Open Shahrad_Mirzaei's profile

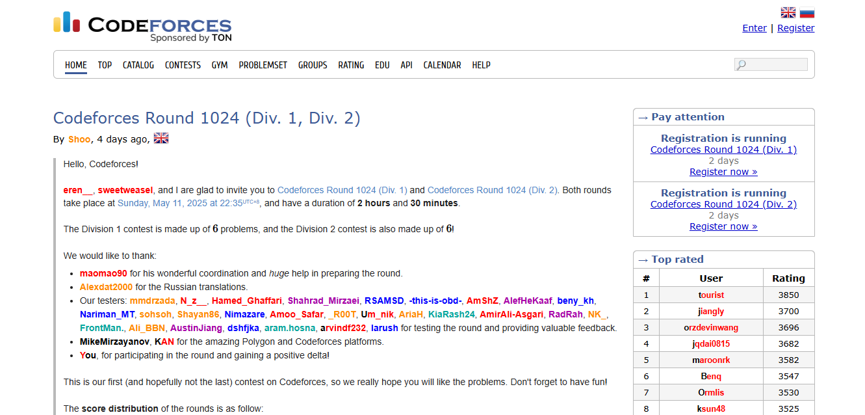pyautogui.click(x=323, y=301)
